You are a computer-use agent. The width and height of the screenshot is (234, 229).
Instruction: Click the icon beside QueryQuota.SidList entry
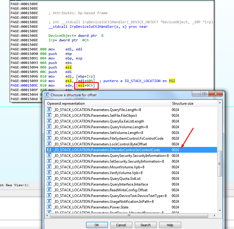tap(49, 179)
